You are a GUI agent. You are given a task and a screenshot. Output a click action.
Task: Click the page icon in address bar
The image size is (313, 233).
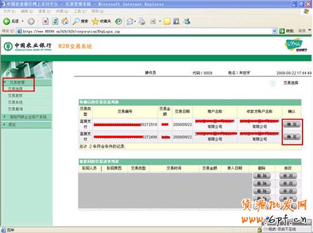click(19, 31)
